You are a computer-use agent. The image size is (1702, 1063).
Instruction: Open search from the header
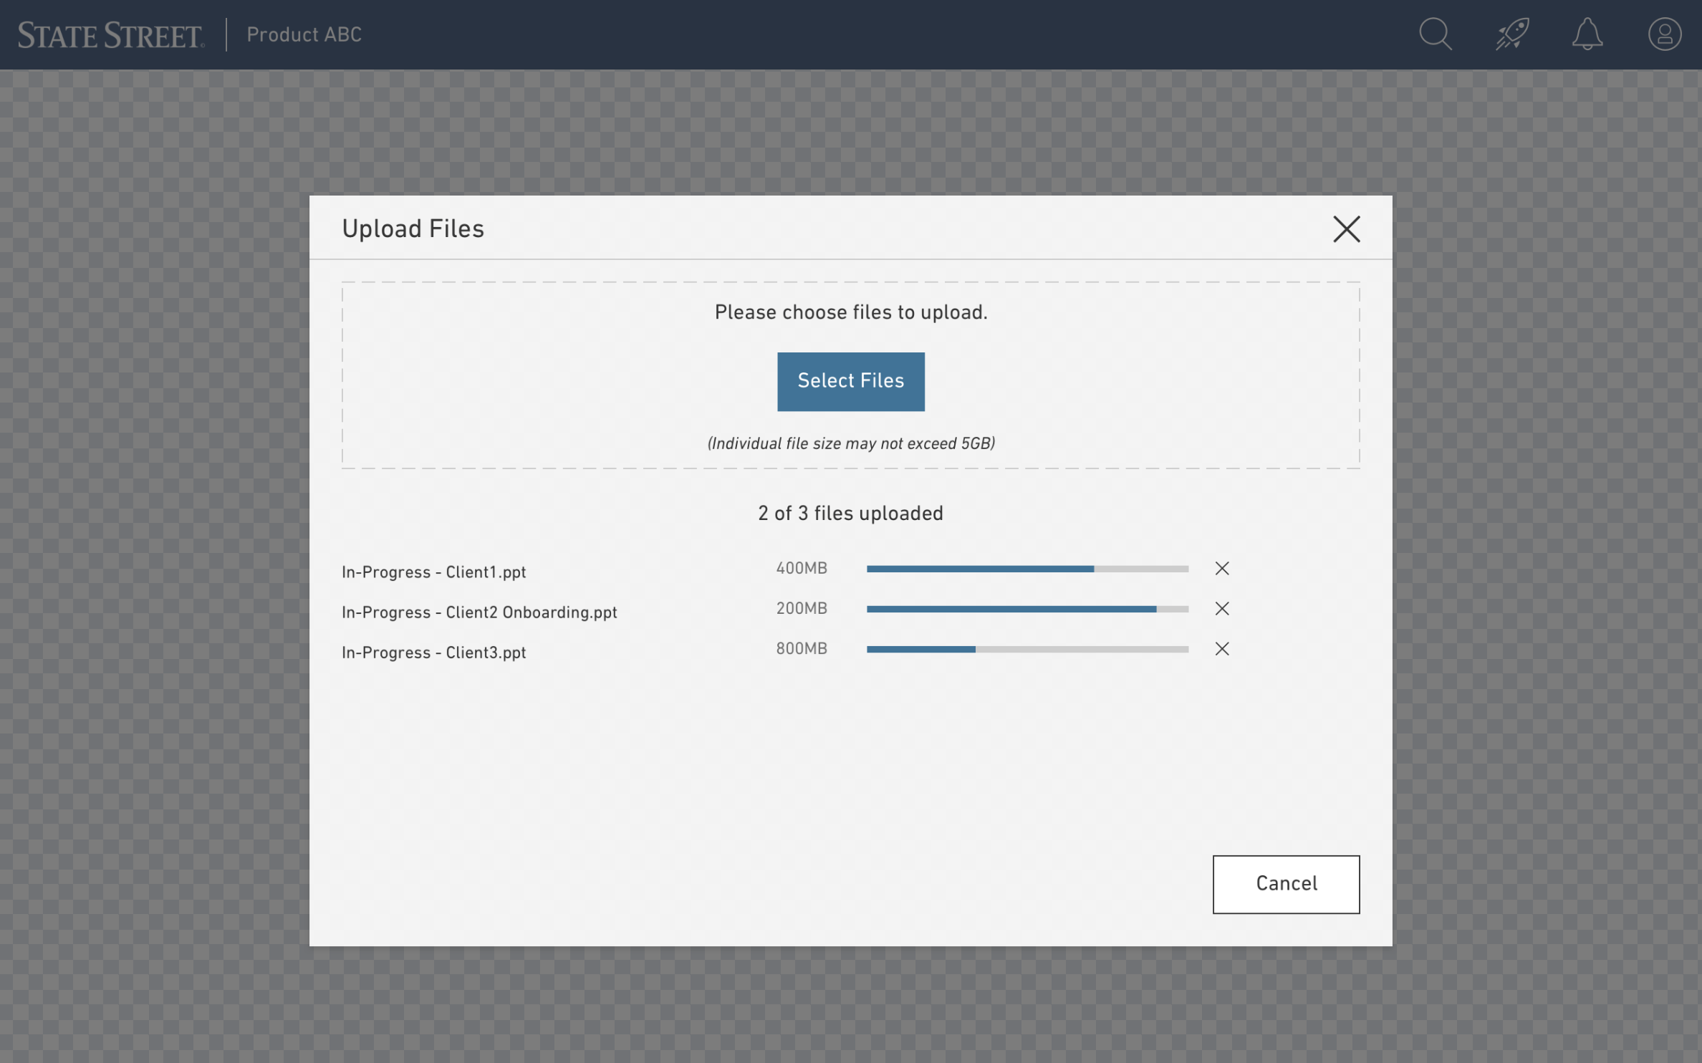click(x=1435, y=34)
